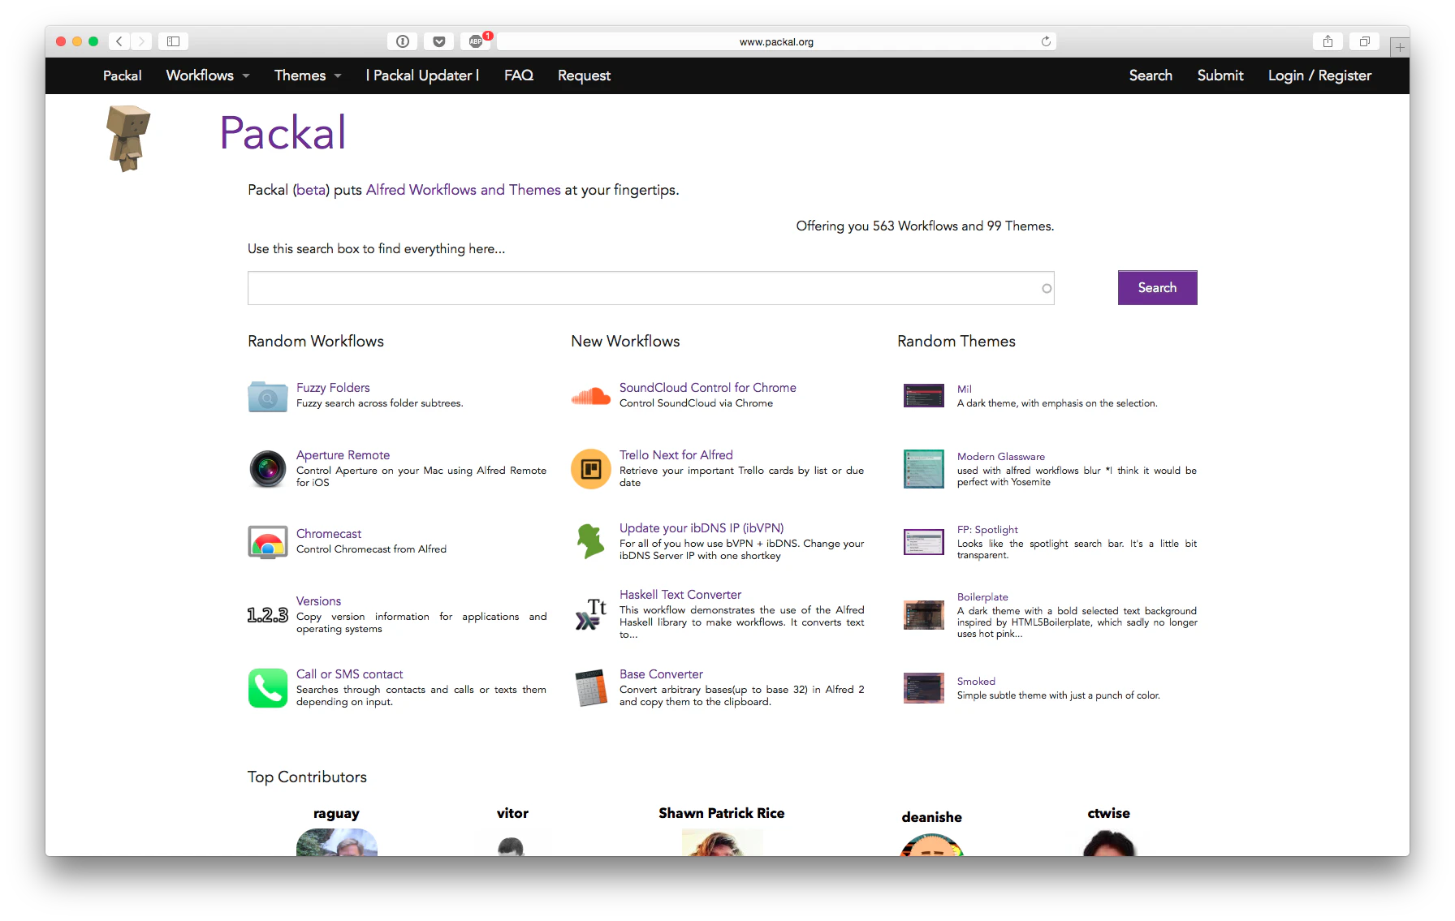Viewport: 1455px width, 921px height.
Task: Expand the Themes dropdown menu
Action: 308,75
